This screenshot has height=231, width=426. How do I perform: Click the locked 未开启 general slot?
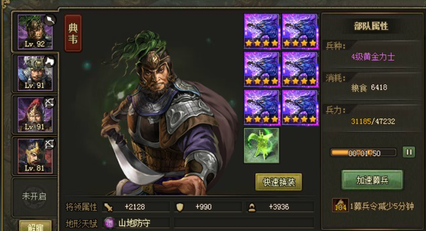click(x=34, y=196)
